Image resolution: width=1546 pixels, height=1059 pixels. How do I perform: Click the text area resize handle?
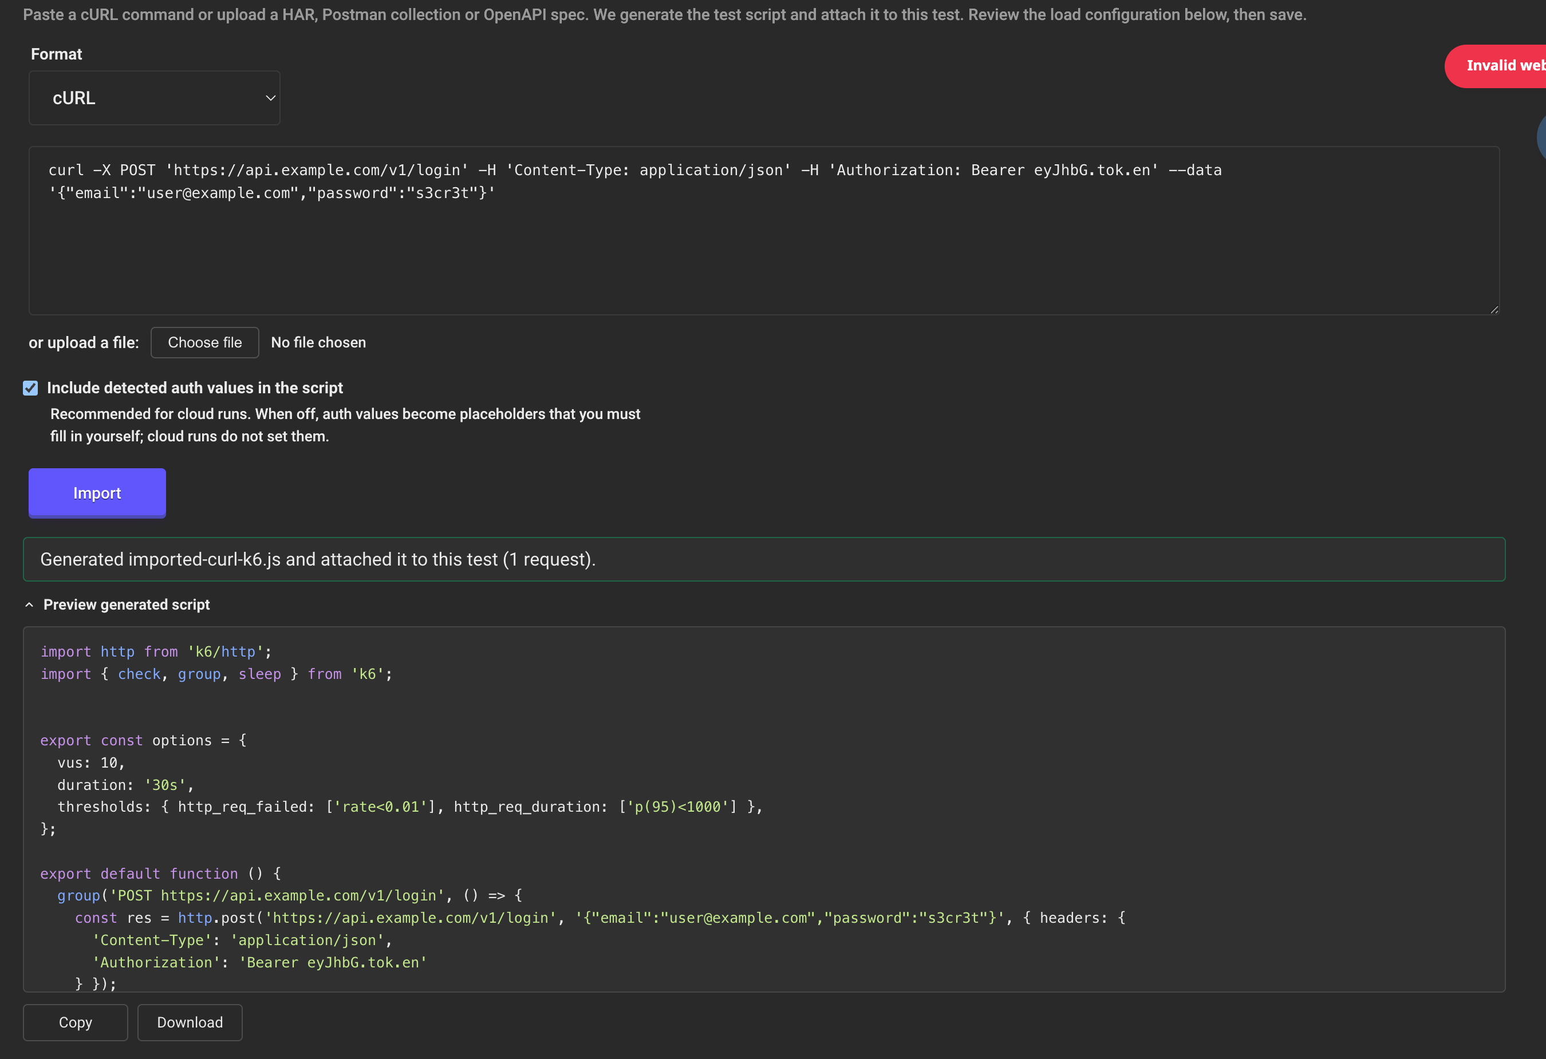coord(1494,309)
